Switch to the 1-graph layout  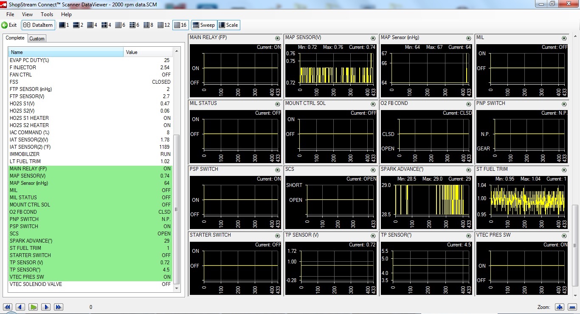(64, 25)
